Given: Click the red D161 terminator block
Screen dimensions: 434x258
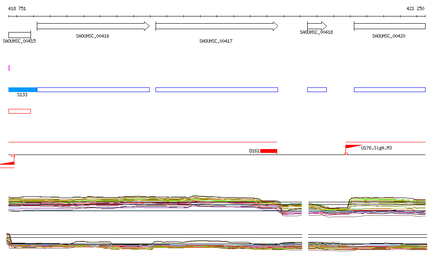Looking at the screenshot, I should pyautogui.click(x=268, y=151).
